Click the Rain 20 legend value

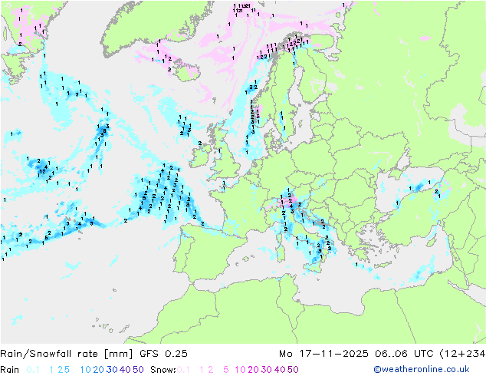(98, 370)
